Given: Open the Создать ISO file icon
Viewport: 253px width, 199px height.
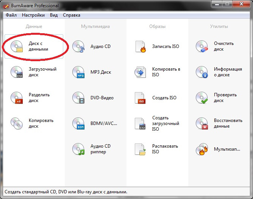Looking at the screenshot, I should 140,98.
